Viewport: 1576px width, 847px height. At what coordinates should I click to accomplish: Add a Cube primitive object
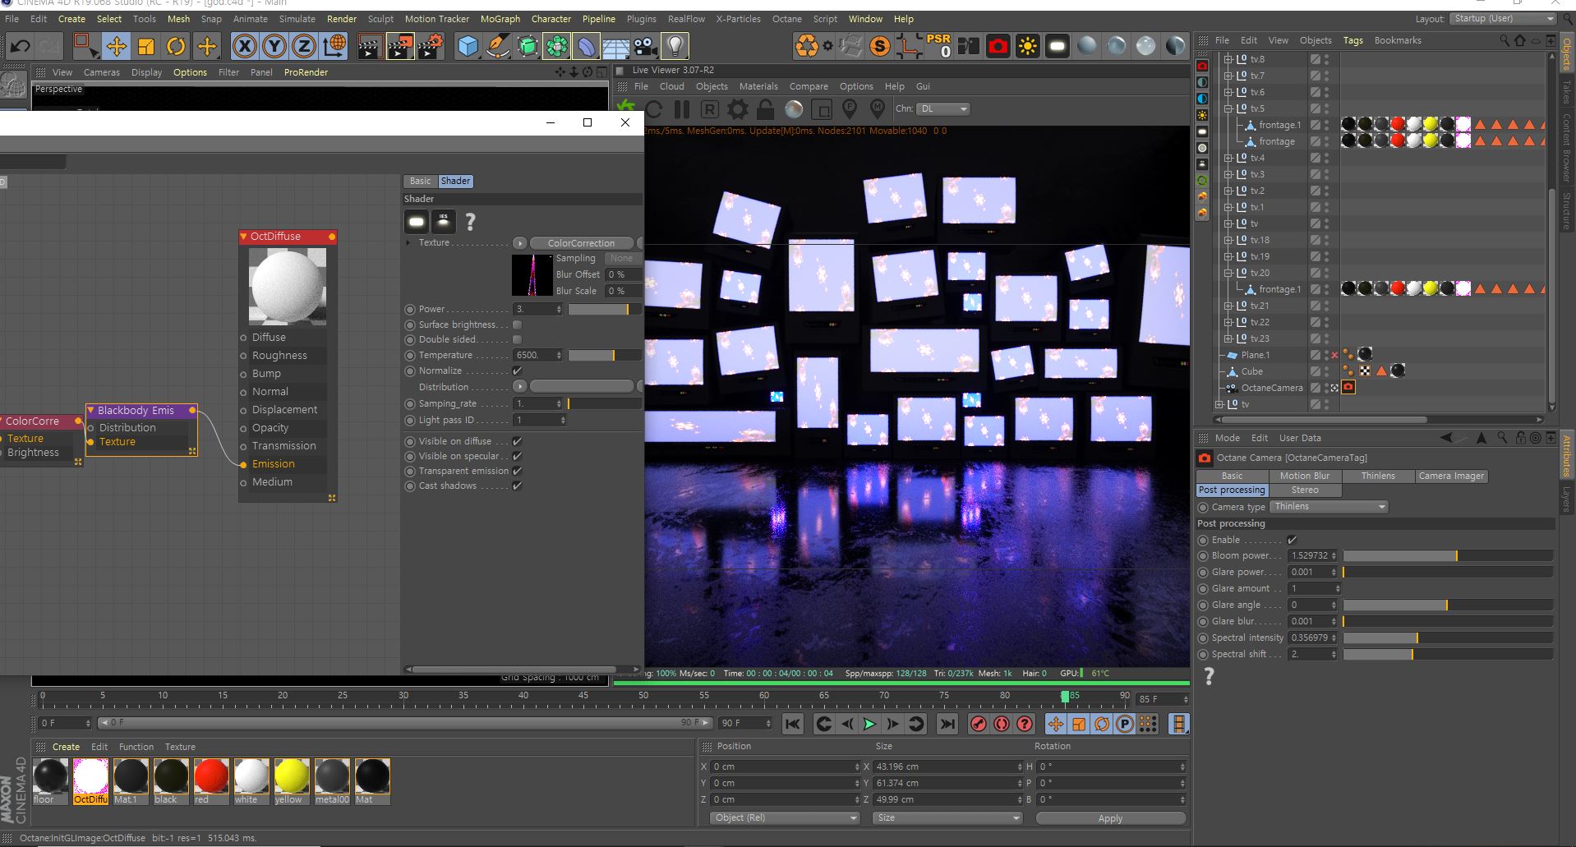coord(468,46)
